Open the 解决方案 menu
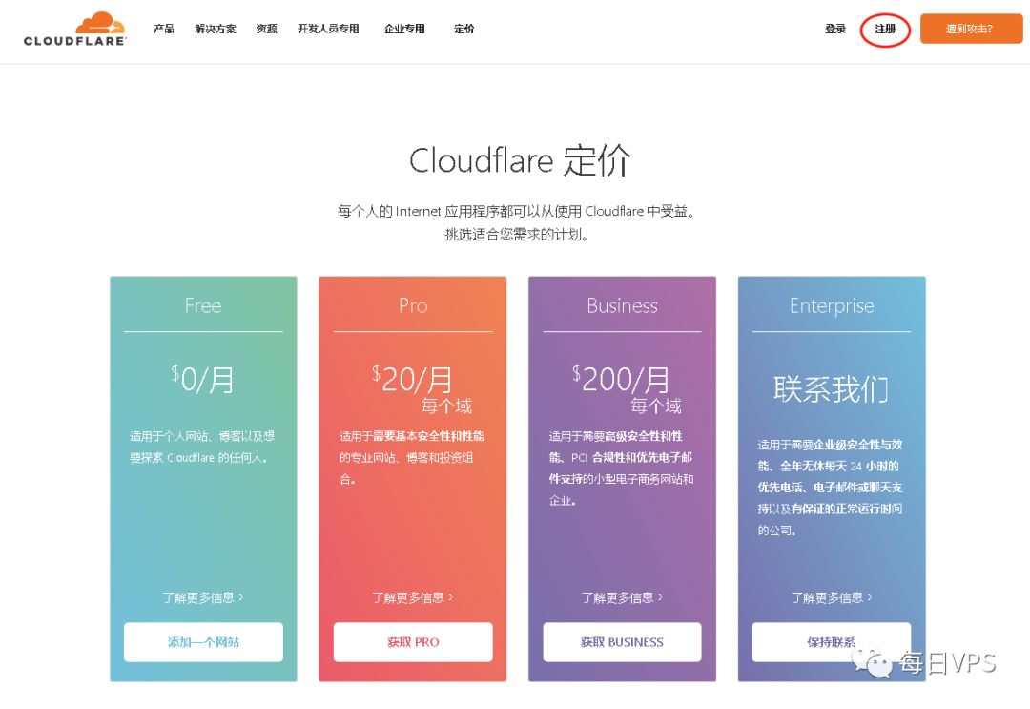This screenshot has width=1030, height=709. [216, 30]
